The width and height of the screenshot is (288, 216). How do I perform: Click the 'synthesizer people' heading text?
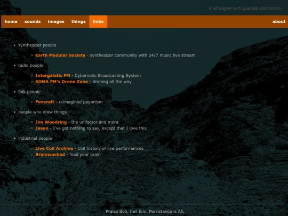[37, 45]
